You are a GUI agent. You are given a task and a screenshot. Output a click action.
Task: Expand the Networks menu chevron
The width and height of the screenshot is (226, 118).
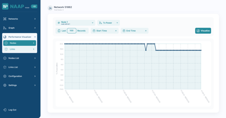point(35,19)
